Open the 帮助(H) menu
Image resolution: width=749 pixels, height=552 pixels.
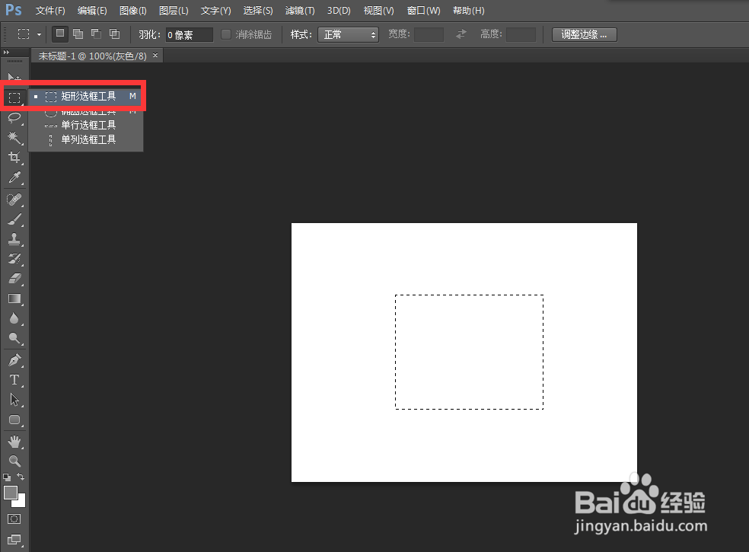[x=468, y=11]
